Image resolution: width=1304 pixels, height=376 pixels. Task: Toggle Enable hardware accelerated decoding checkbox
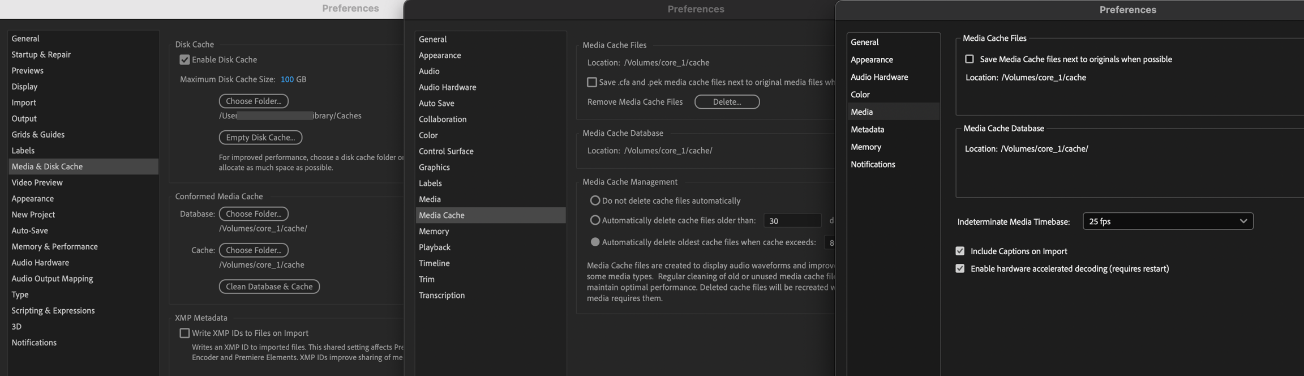tap(960, 268)
